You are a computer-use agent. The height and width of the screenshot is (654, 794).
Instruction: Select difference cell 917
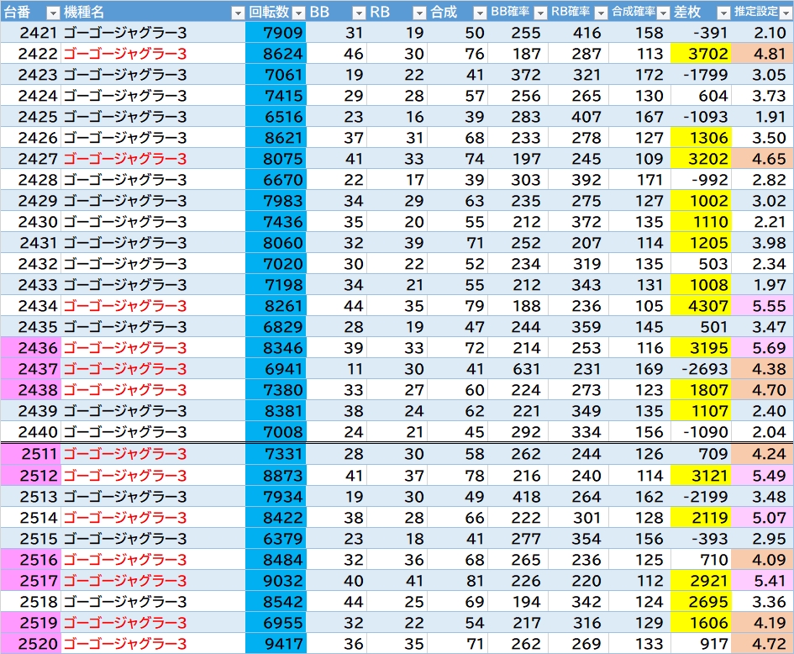[701, 644]
